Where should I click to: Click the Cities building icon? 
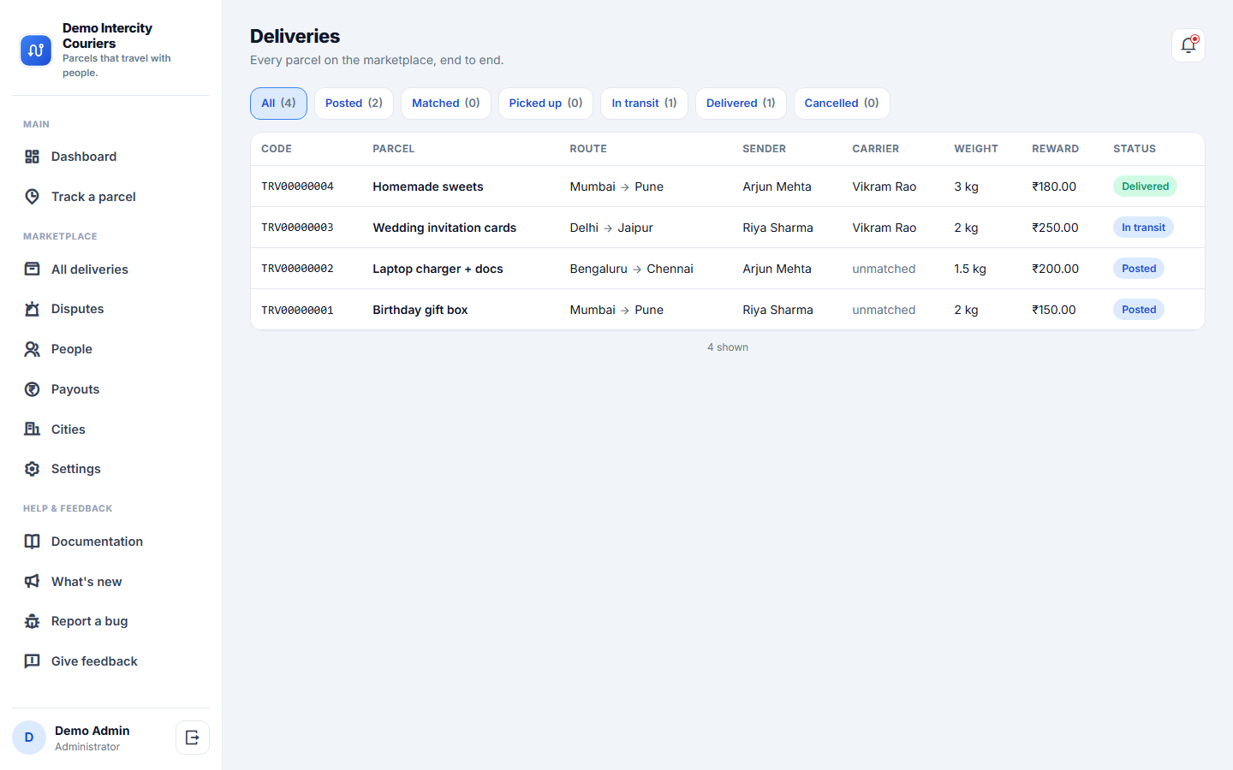pyautogui.click(x=33, y=429)
